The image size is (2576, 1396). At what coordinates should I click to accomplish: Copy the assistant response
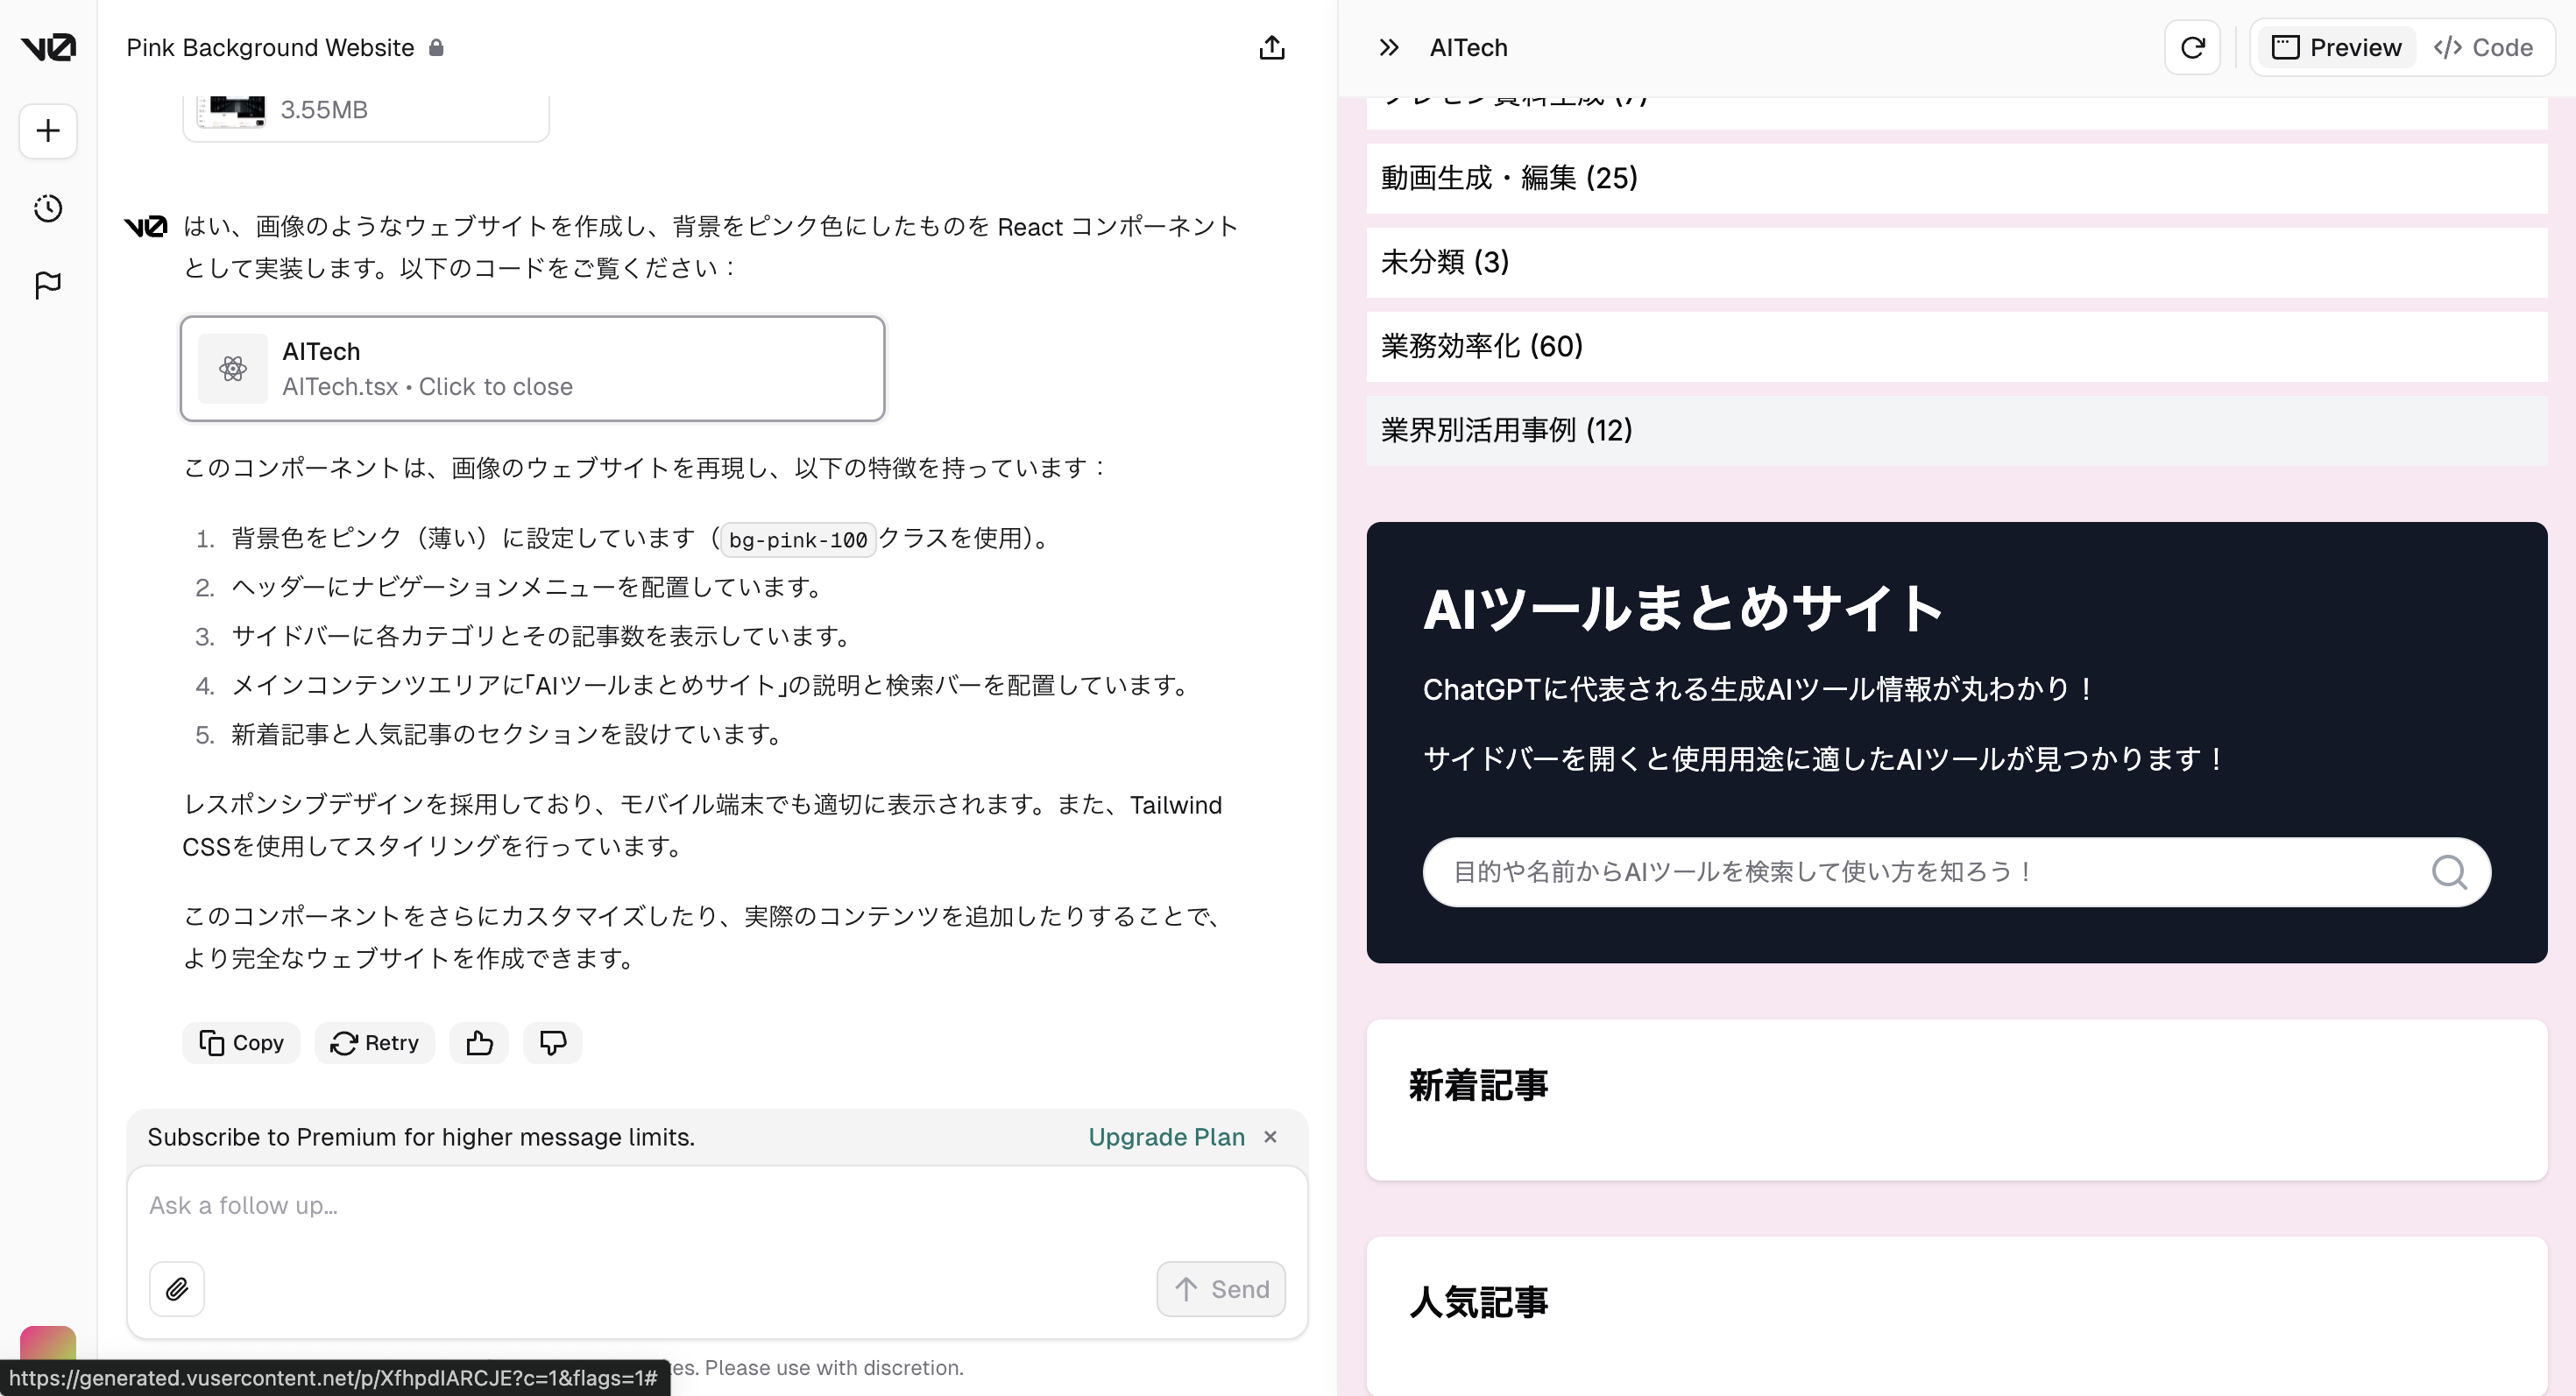click(x=241, y=1043)
